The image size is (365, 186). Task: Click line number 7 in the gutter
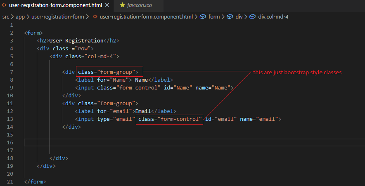(x=12, y=72)
